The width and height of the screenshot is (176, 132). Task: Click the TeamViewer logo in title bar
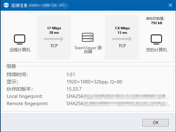(x=6, y=5)
